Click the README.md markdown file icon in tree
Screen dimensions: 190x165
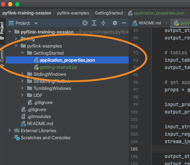tap(23, 123)
